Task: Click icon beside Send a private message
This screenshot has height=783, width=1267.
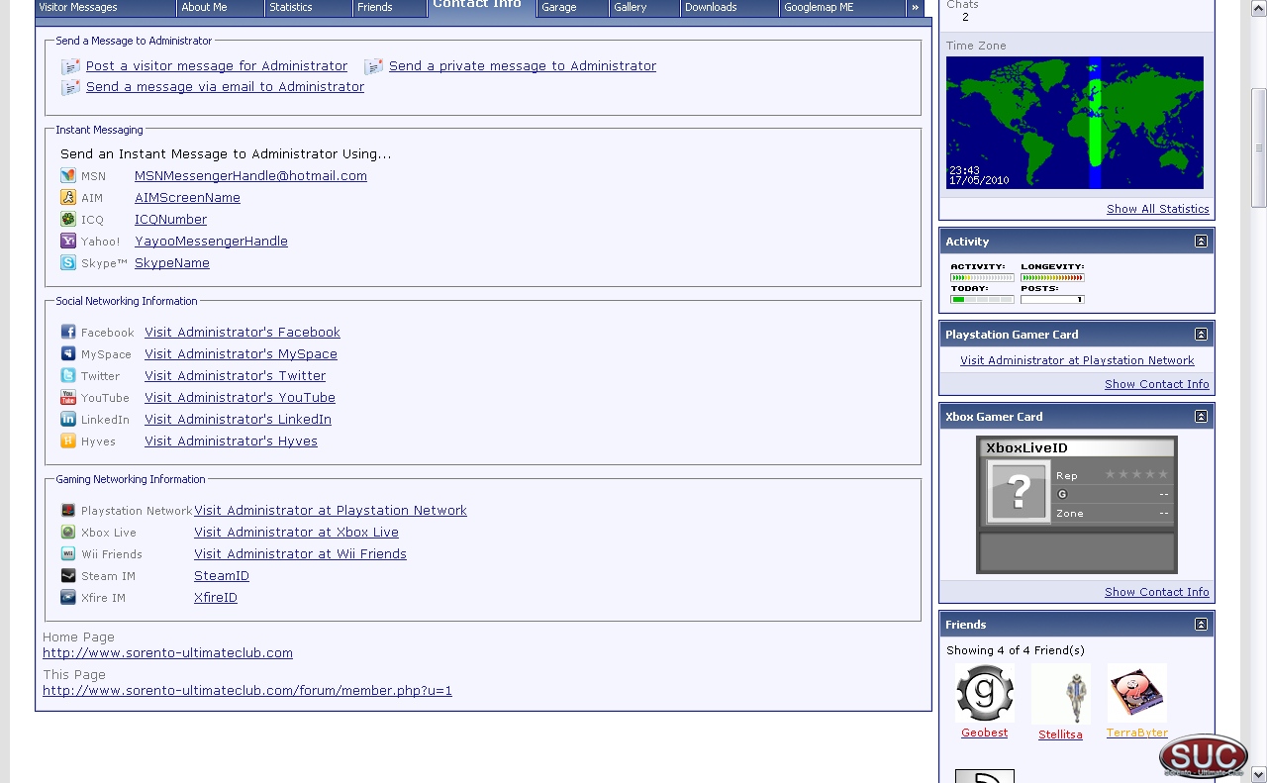Action: coord(373,66)
